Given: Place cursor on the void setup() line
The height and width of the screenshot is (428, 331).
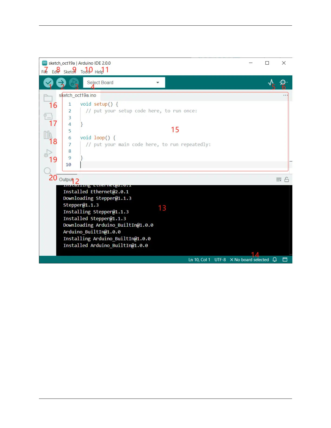Looking at the screenshot, I should click(x=99, y=104).
